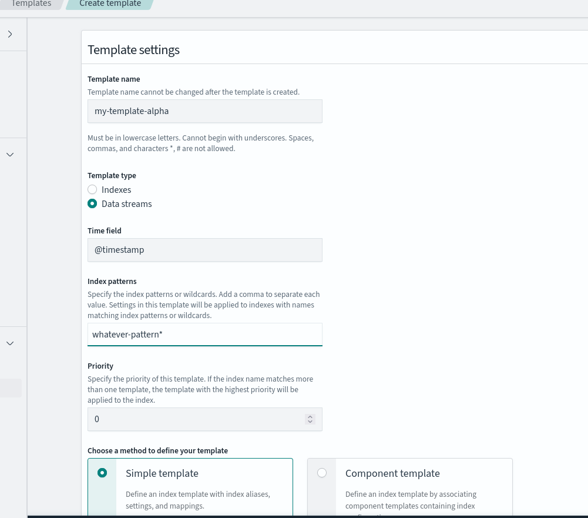Screen dimensions: 588x518
Task: Collapse the lower sidebar section chevron
Action: pyautogui.click(x=10, y=343)
